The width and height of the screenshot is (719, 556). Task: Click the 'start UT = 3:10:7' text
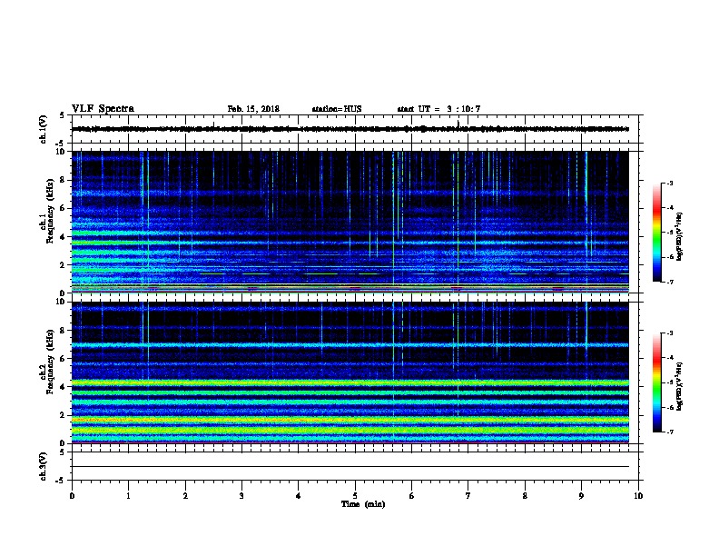(x=438, y=109)
